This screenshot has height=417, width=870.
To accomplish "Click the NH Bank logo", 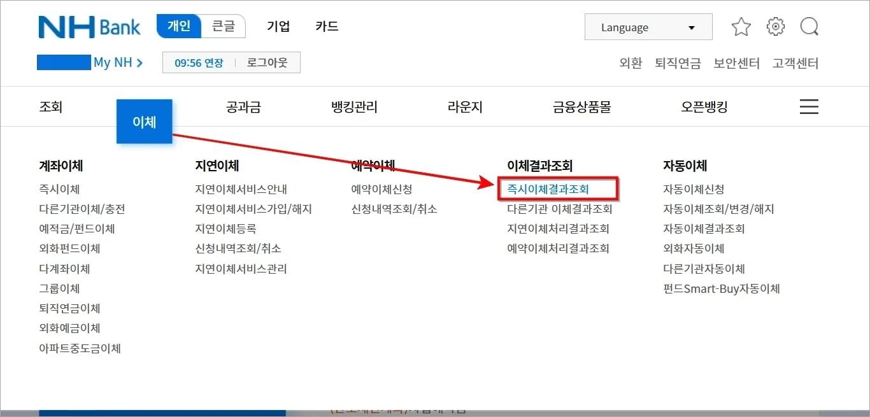I will [x=89, y=26].
